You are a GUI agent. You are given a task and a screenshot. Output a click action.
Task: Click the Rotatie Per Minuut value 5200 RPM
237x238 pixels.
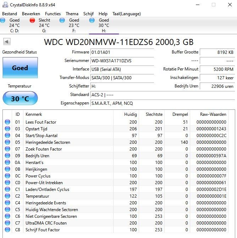pos(217,69)
